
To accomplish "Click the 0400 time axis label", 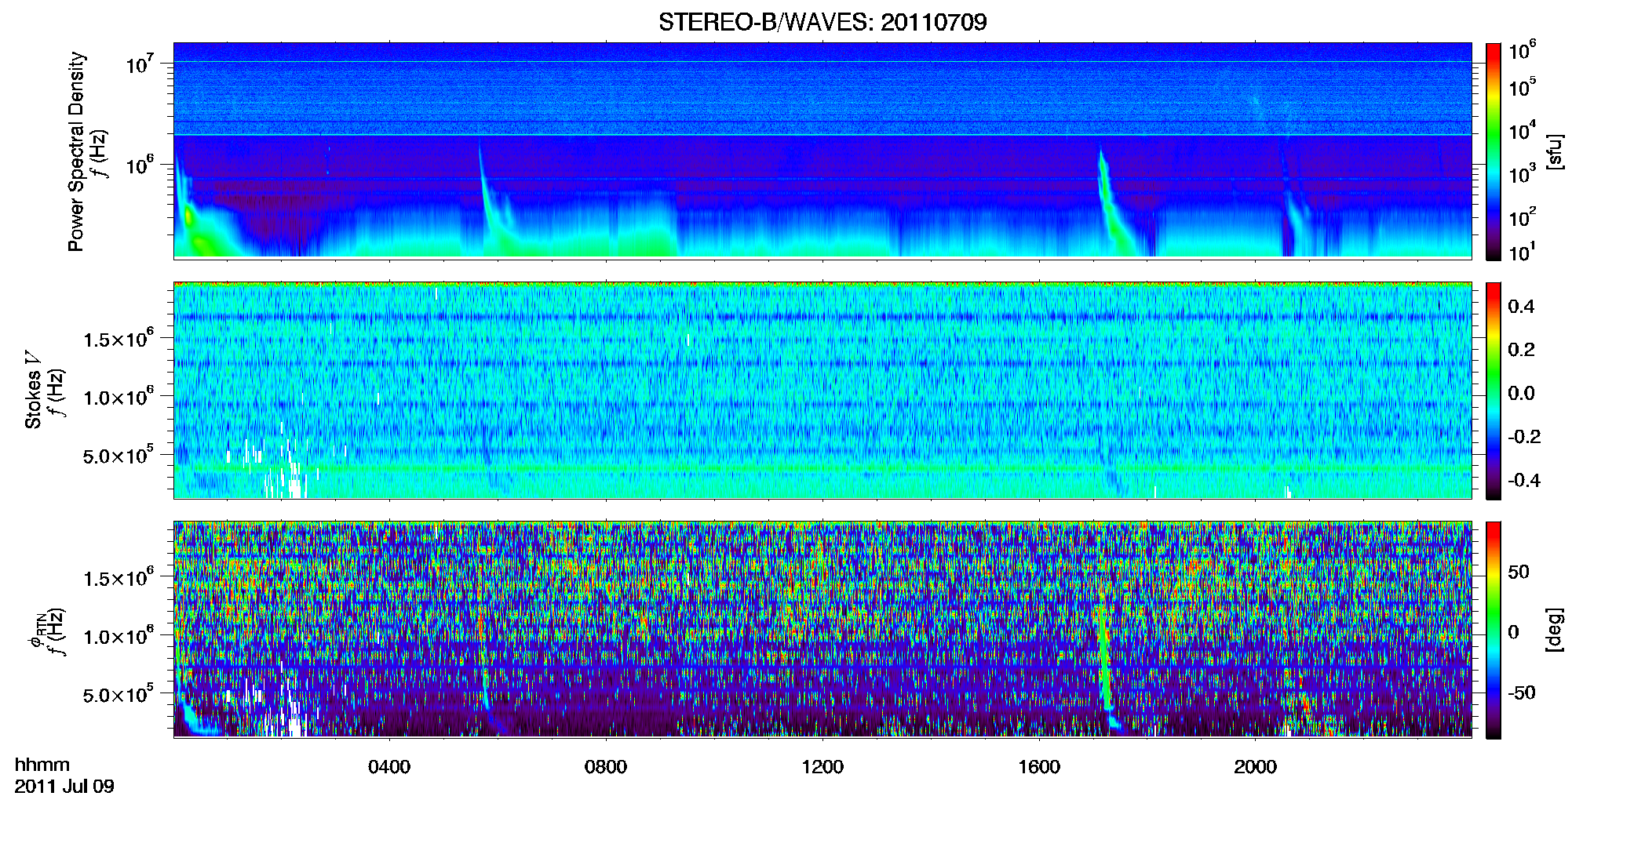I will coord(389,766).
